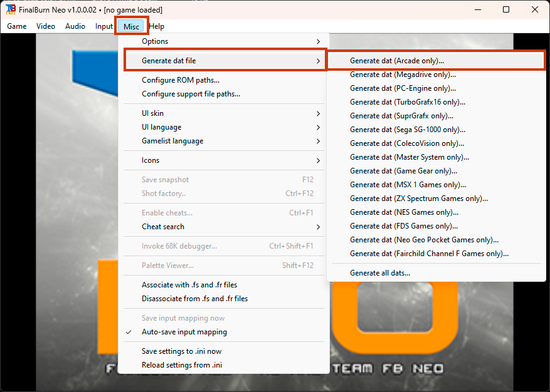The height and width of the screenshot is (392, 550).
Task: Expand the UI language submenu
Action: click(224, 127)
